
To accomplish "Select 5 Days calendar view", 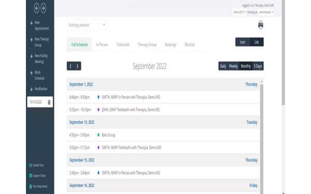I will coord(258,66).
